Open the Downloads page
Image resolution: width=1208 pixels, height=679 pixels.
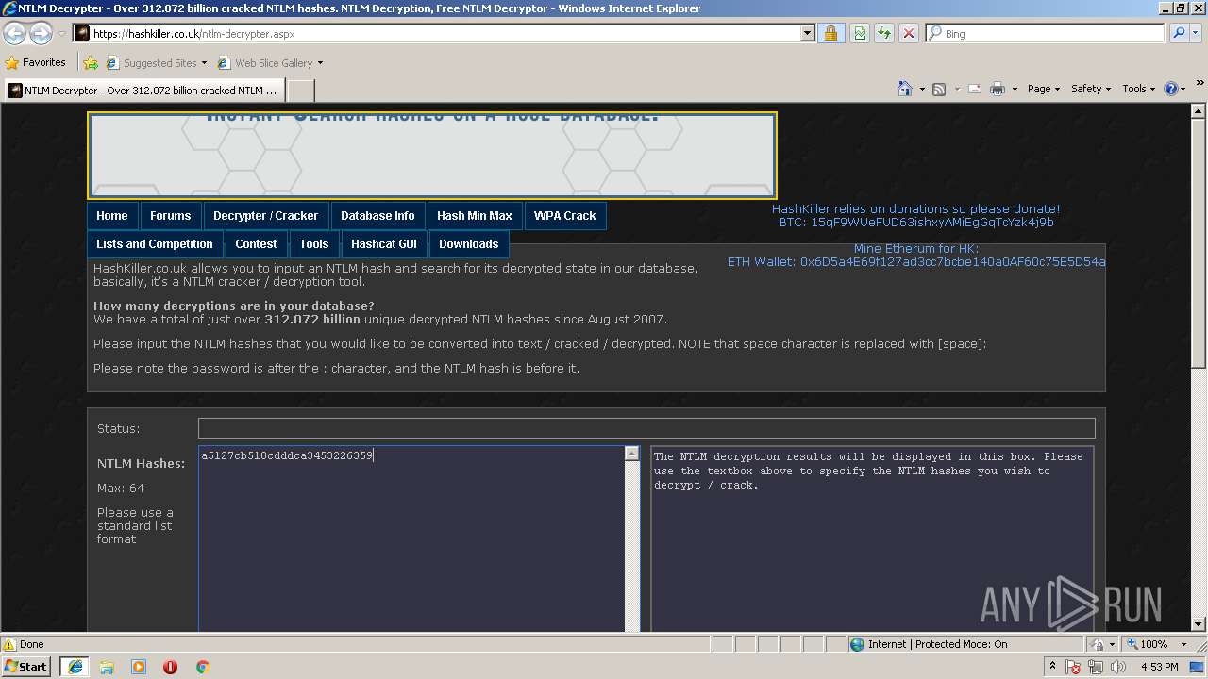coord(469,244)
